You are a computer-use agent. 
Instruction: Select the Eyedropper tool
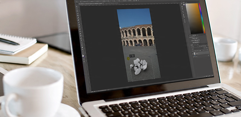78,18
